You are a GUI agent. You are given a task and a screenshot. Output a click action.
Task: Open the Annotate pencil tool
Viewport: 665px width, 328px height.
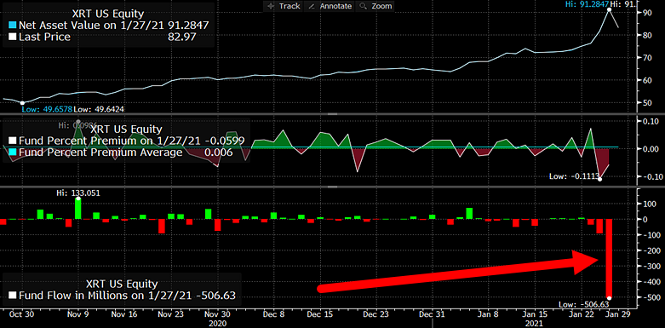coord(330,6)
